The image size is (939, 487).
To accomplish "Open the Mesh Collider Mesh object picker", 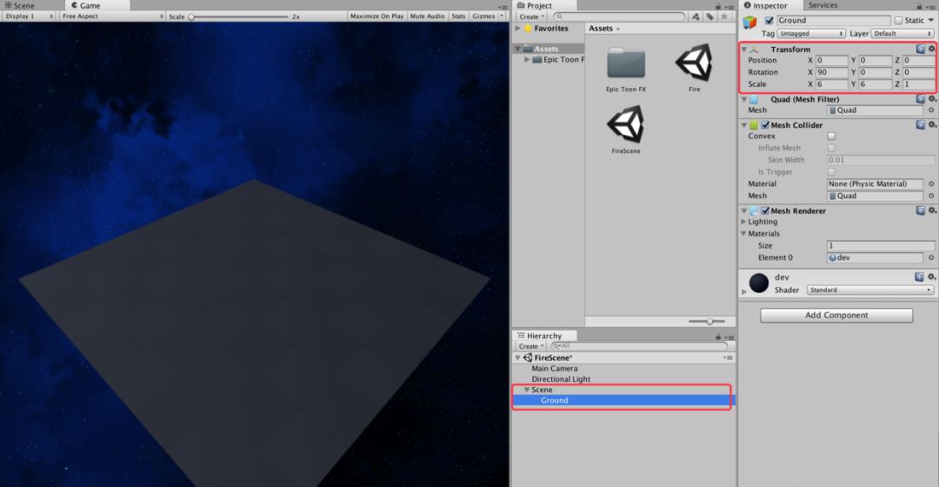I will tap(931, 196).
